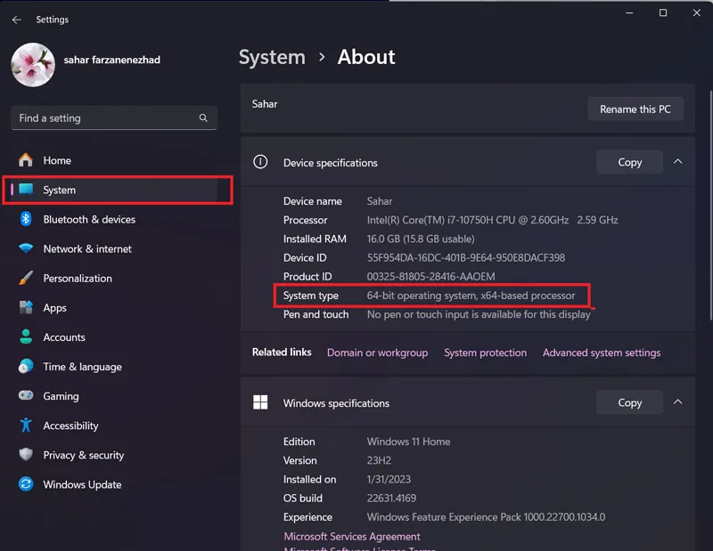Viewport: 713px width, 551px height.
Task: Click the Gaming controller icon
Action: [x=26, y=395]
